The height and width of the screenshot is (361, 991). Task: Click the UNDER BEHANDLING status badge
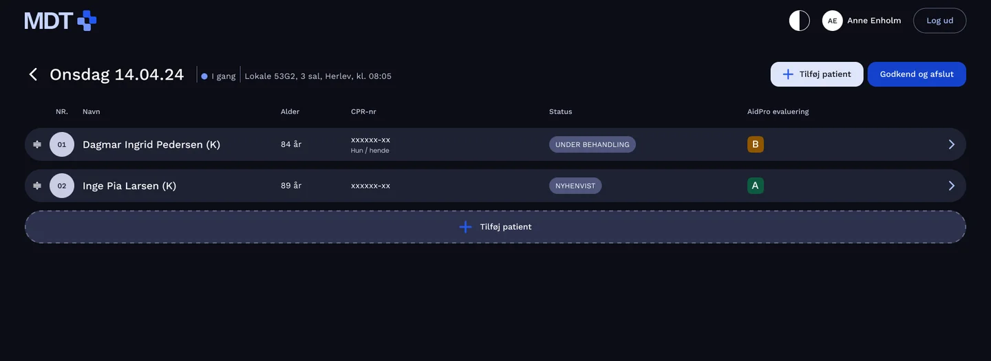592,144
